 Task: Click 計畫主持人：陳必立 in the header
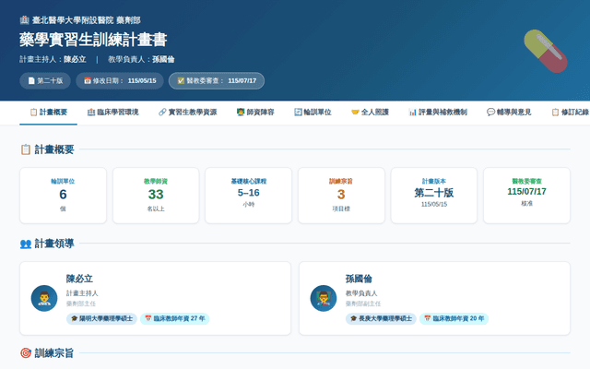(x=53, y=59)
